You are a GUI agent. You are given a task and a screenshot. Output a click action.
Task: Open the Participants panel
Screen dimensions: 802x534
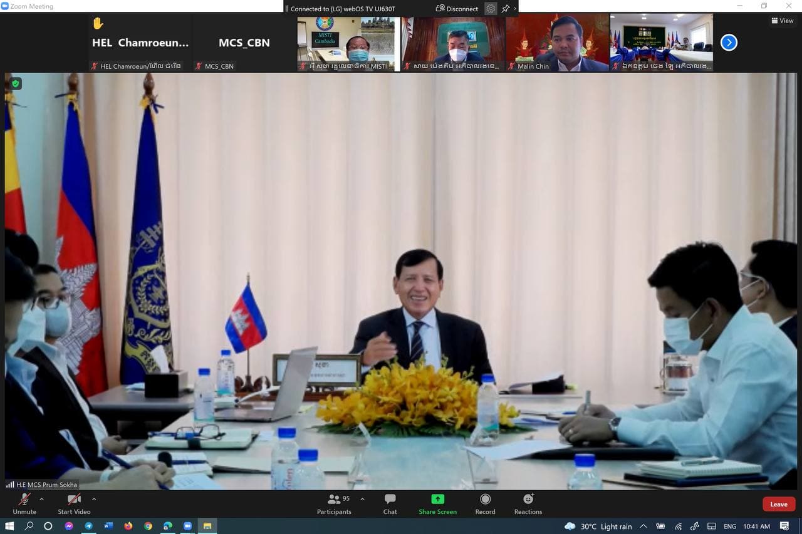(x=334, y=503)
